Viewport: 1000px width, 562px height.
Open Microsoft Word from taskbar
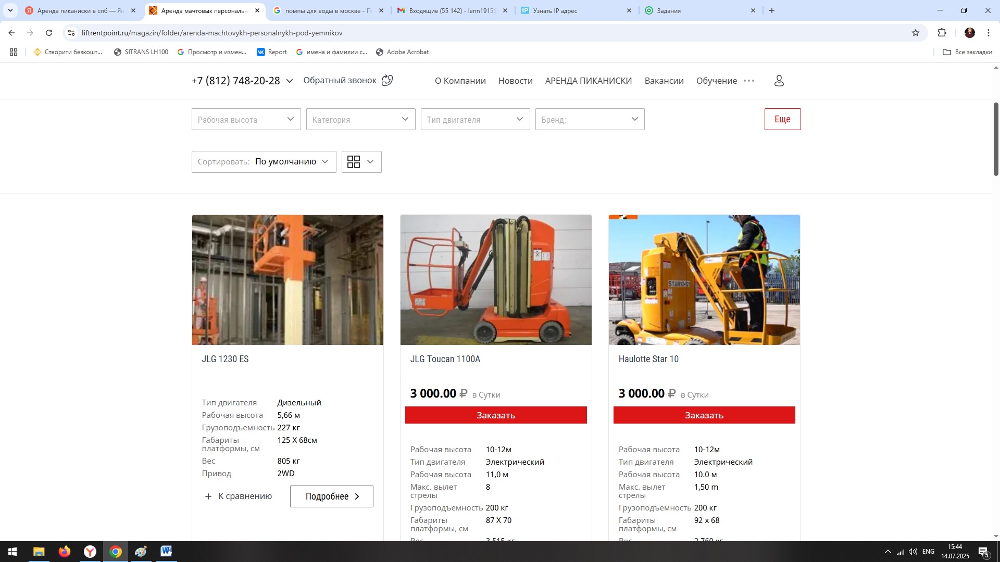166,552
